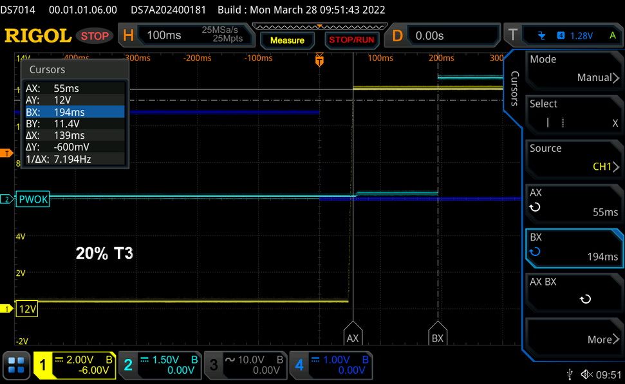
Task: Click the USB status icon
Action: [x=570, y=374]
